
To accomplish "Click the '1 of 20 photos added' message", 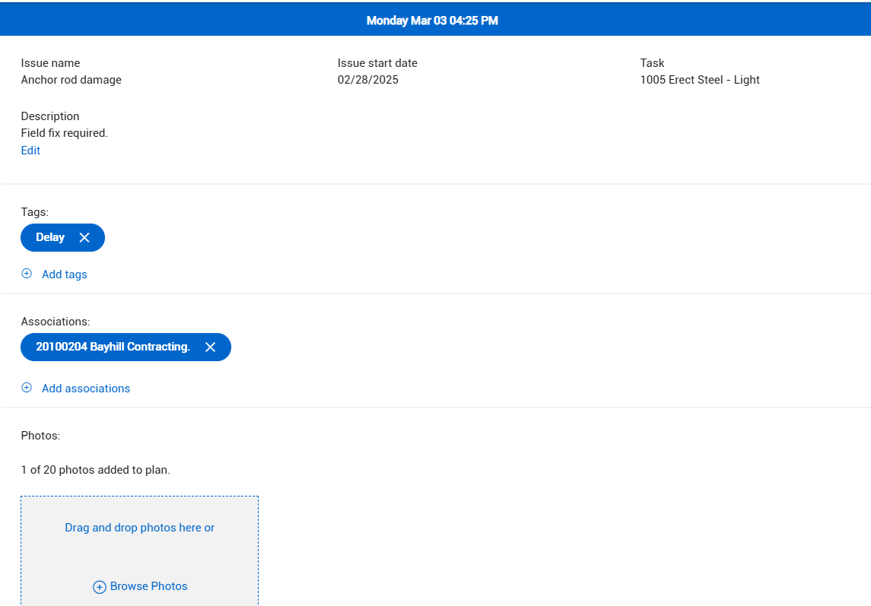I will pyautogui.click(x=95, y=470).
